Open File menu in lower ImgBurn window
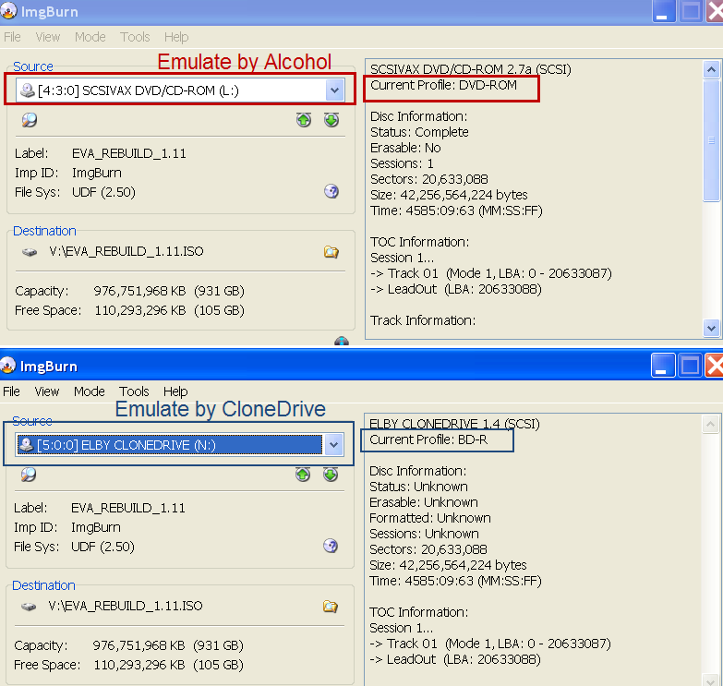Image resolution: width=723 pixels, height=686 pixels. pyautogui.click(x=11, y=391)
